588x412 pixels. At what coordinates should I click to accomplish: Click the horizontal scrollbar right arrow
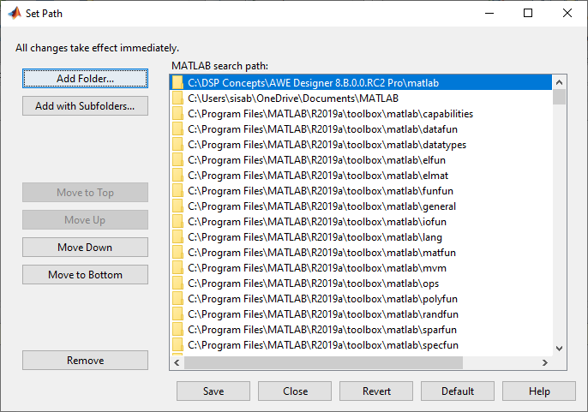(545, 362)
